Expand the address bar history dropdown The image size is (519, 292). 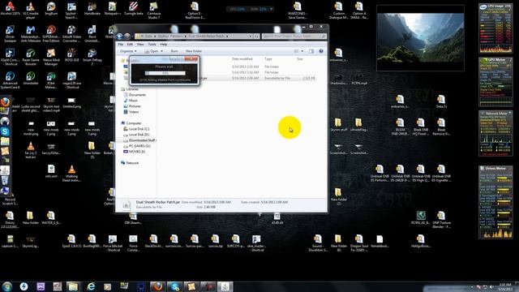click(x=251, y=36)
